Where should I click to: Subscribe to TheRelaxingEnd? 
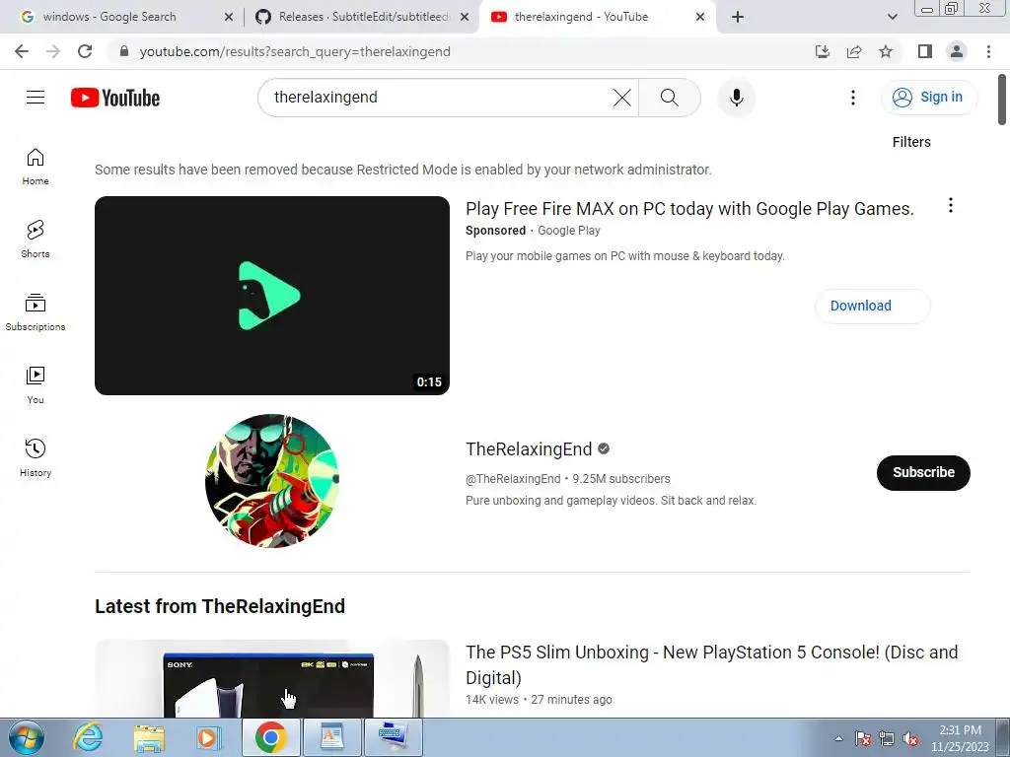click(x=923, y=472)
